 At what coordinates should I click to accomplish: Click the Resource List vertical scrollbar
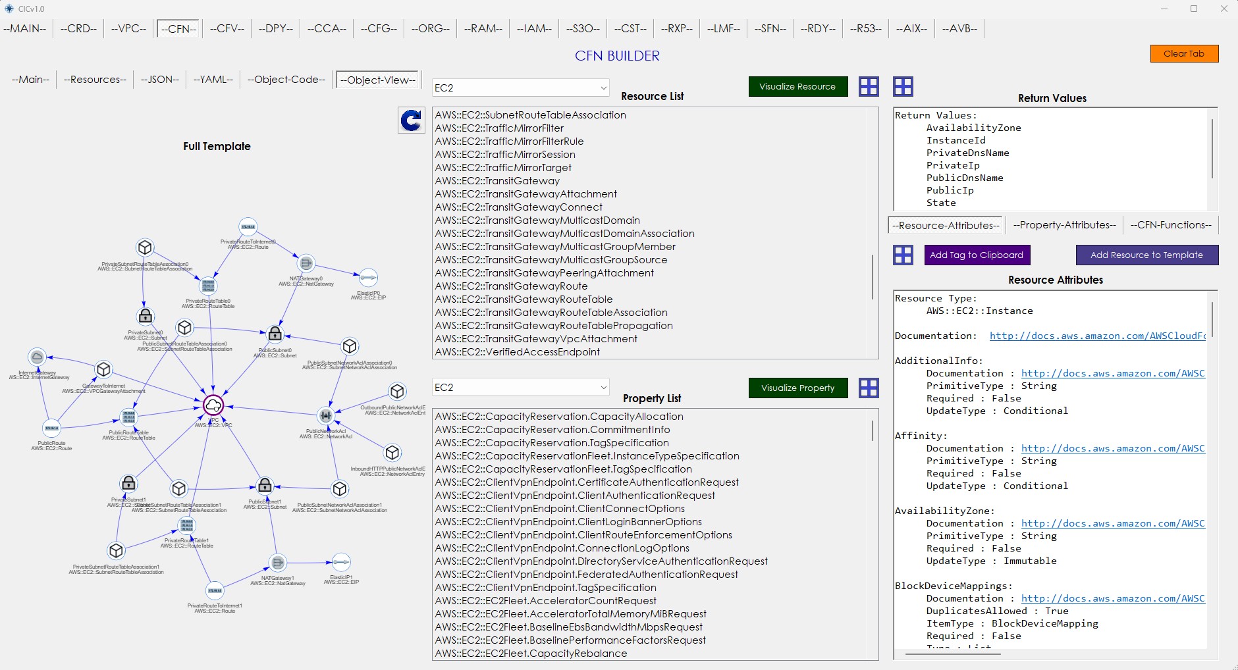coord(873,276)
